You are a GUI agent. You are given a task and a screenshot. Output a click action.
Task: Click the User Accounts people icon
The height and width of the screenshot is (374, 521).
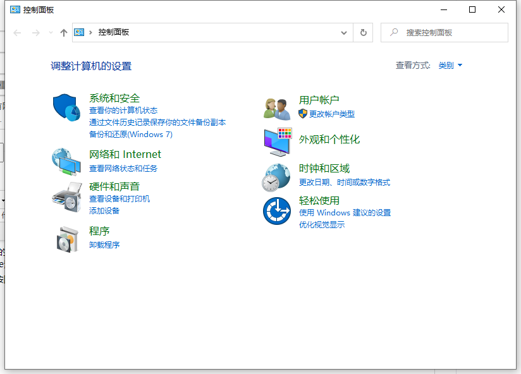click(276, 108)
